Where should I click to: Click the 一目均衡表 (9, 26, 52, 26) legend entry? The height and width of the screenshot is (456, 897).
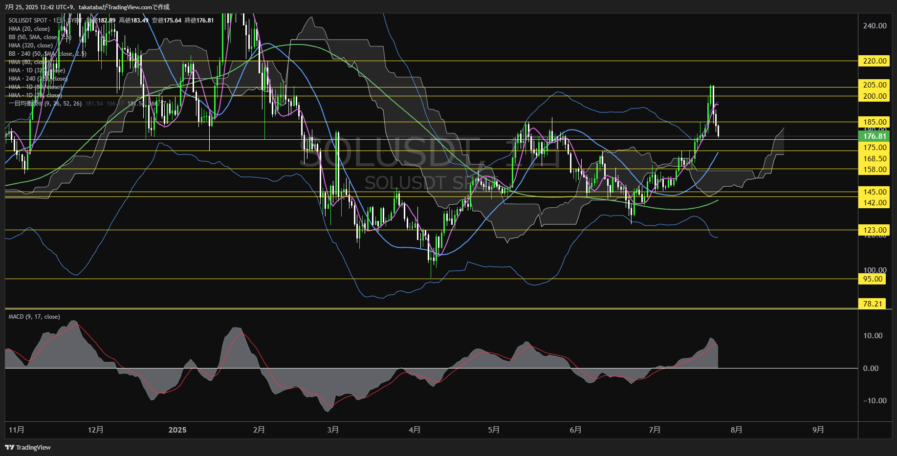click(45, 104)
